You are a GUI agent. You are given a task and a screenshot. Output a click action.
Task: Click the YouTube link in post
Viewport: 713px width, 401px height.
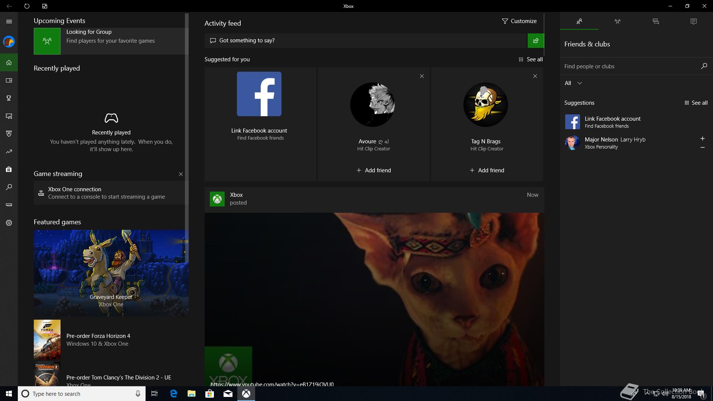click(x=272, y=384)
